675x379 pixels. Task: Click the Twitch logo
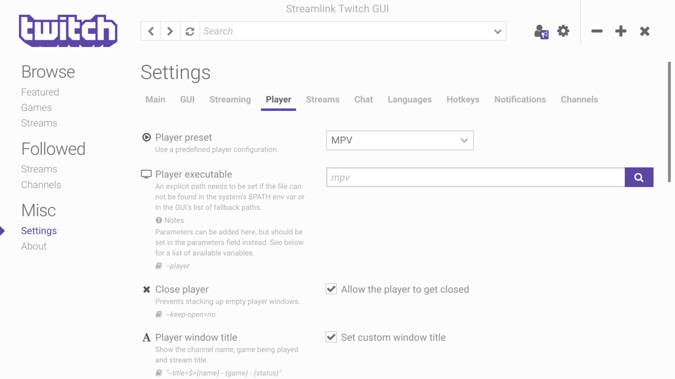(68, 31)
